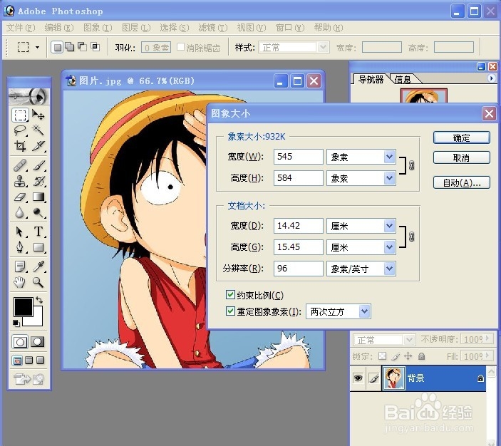Image resolution: width=501 pixels, height=446 pixels.
Task: Click resolution field showing 96
Action: coord(298,269)
